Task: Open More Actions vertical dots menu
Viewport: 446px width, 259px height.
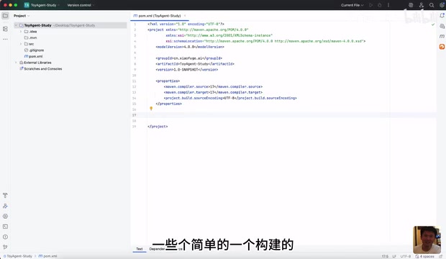Action: point(388,5)
